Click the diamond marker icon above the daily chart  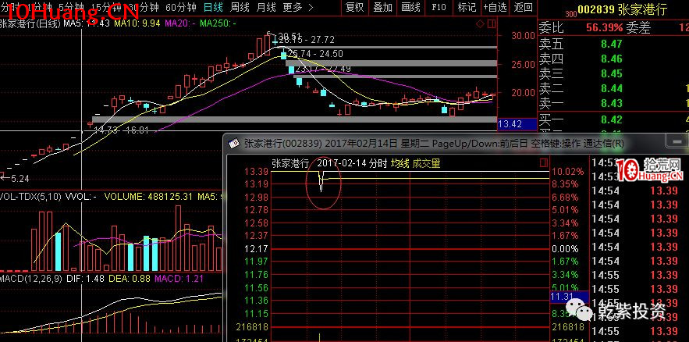tap(480, 23)
